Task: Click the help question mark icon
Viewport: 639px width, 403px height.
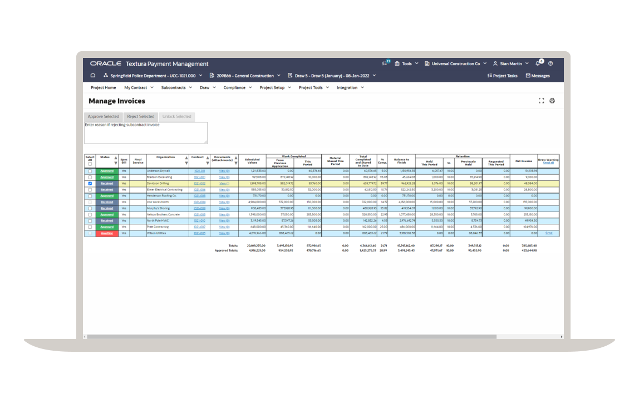Action: click(550, 64)
